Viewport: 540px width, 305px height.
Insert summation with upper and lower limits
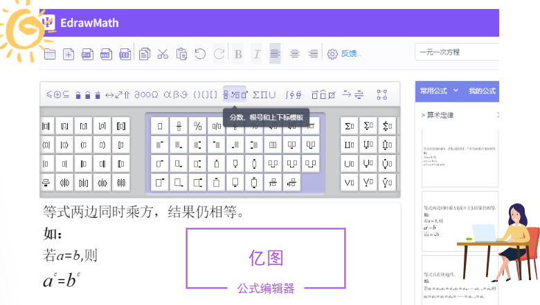pyautogui.click(x=387, y=126)
